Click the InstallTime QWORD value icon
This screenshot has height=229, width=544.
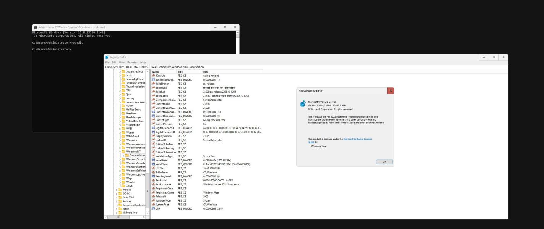pos(153,164)
